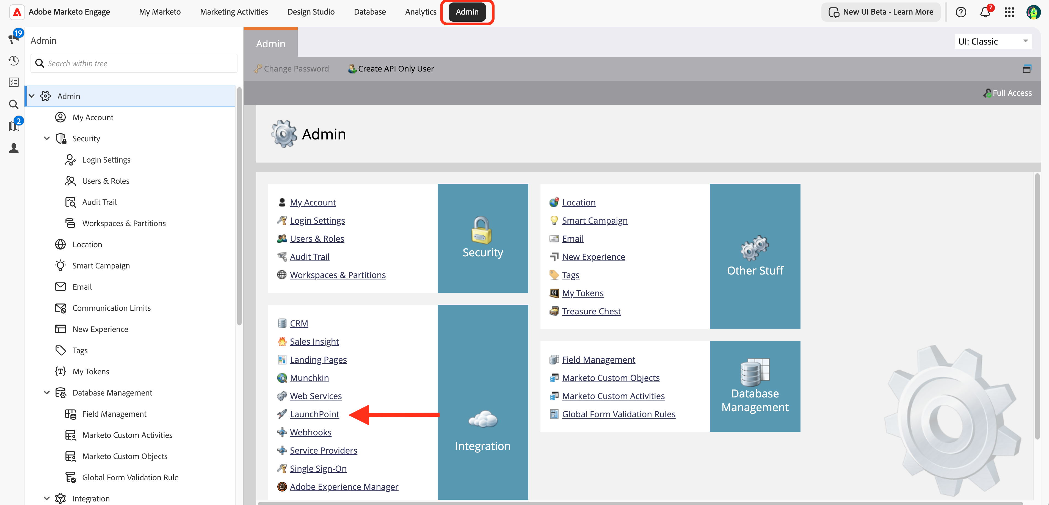This screenshot has width=1049, height=505.
Task: Click the rocket icon beside LaunchPoint
Action: [282, 414]
